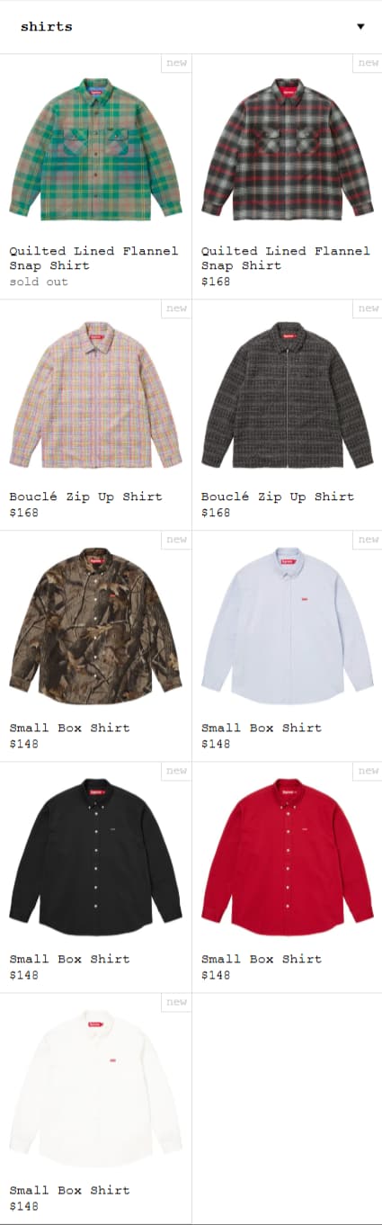Open the shirts category dropdown arrow
The image size is (382, 1225).
point(360,27)
